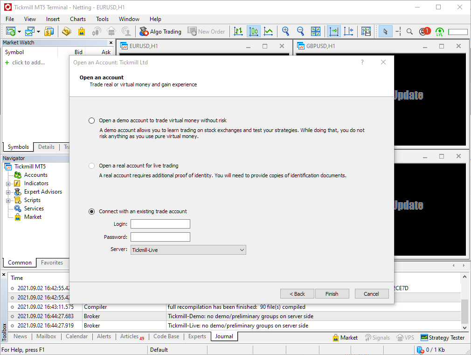This screenshot has width=471, height=355.
Task: Open the chart profiles toolbar icon
Action: click(x=30, y=31)
